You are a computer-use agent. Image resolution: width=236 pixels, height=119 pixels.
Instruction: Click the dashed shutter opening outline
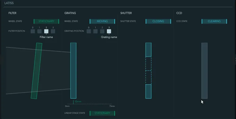(x=148, y=71)
